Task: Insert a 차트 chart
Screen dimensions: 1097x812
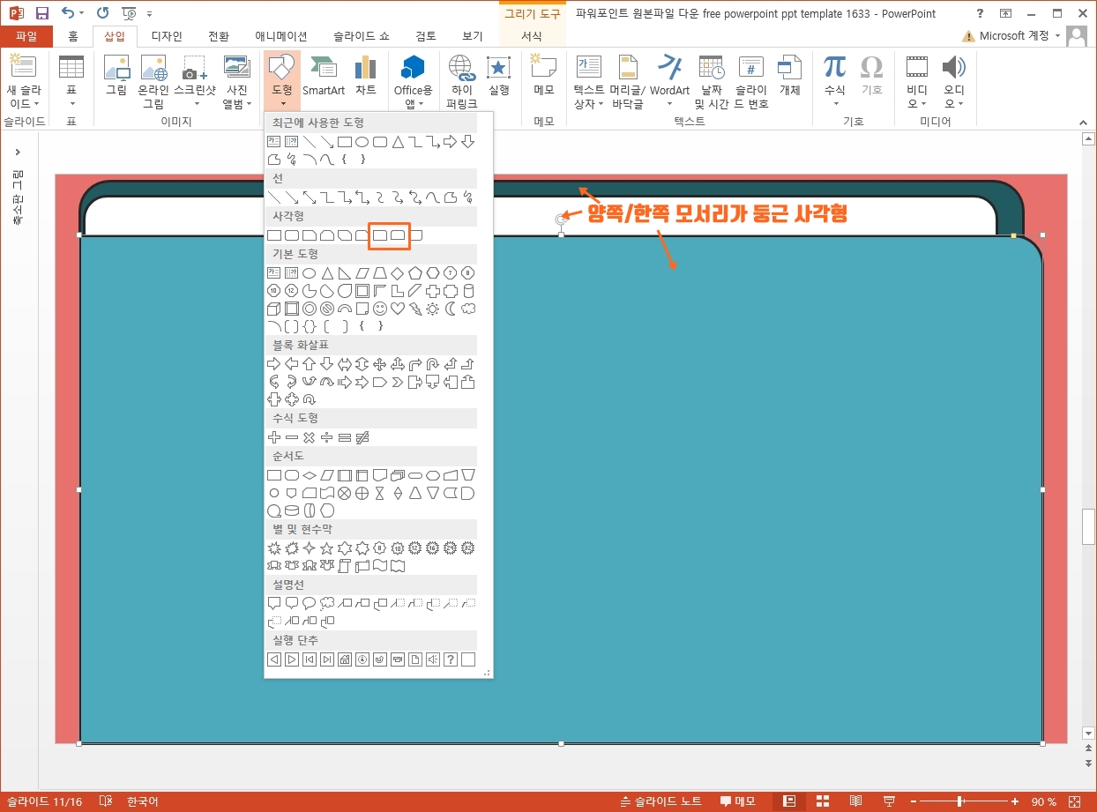Action: click(x=365, y=75)
